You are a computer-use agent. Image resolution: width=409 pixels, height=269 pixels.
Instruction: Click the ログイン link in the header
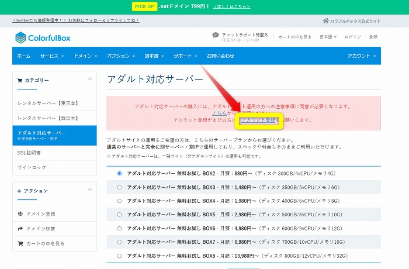(353, 37)
